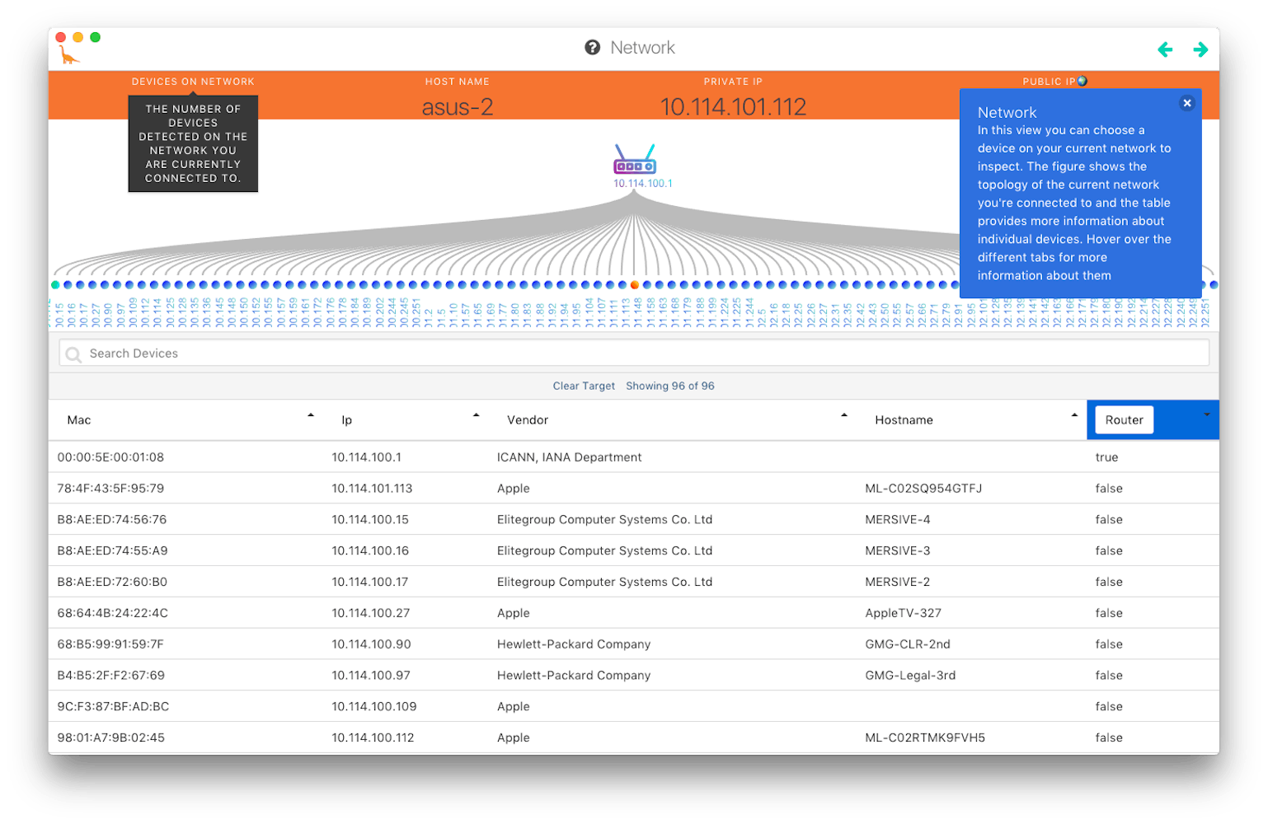
Task: Sort table by Ip column arrow
Action: (x=477, y=415)
